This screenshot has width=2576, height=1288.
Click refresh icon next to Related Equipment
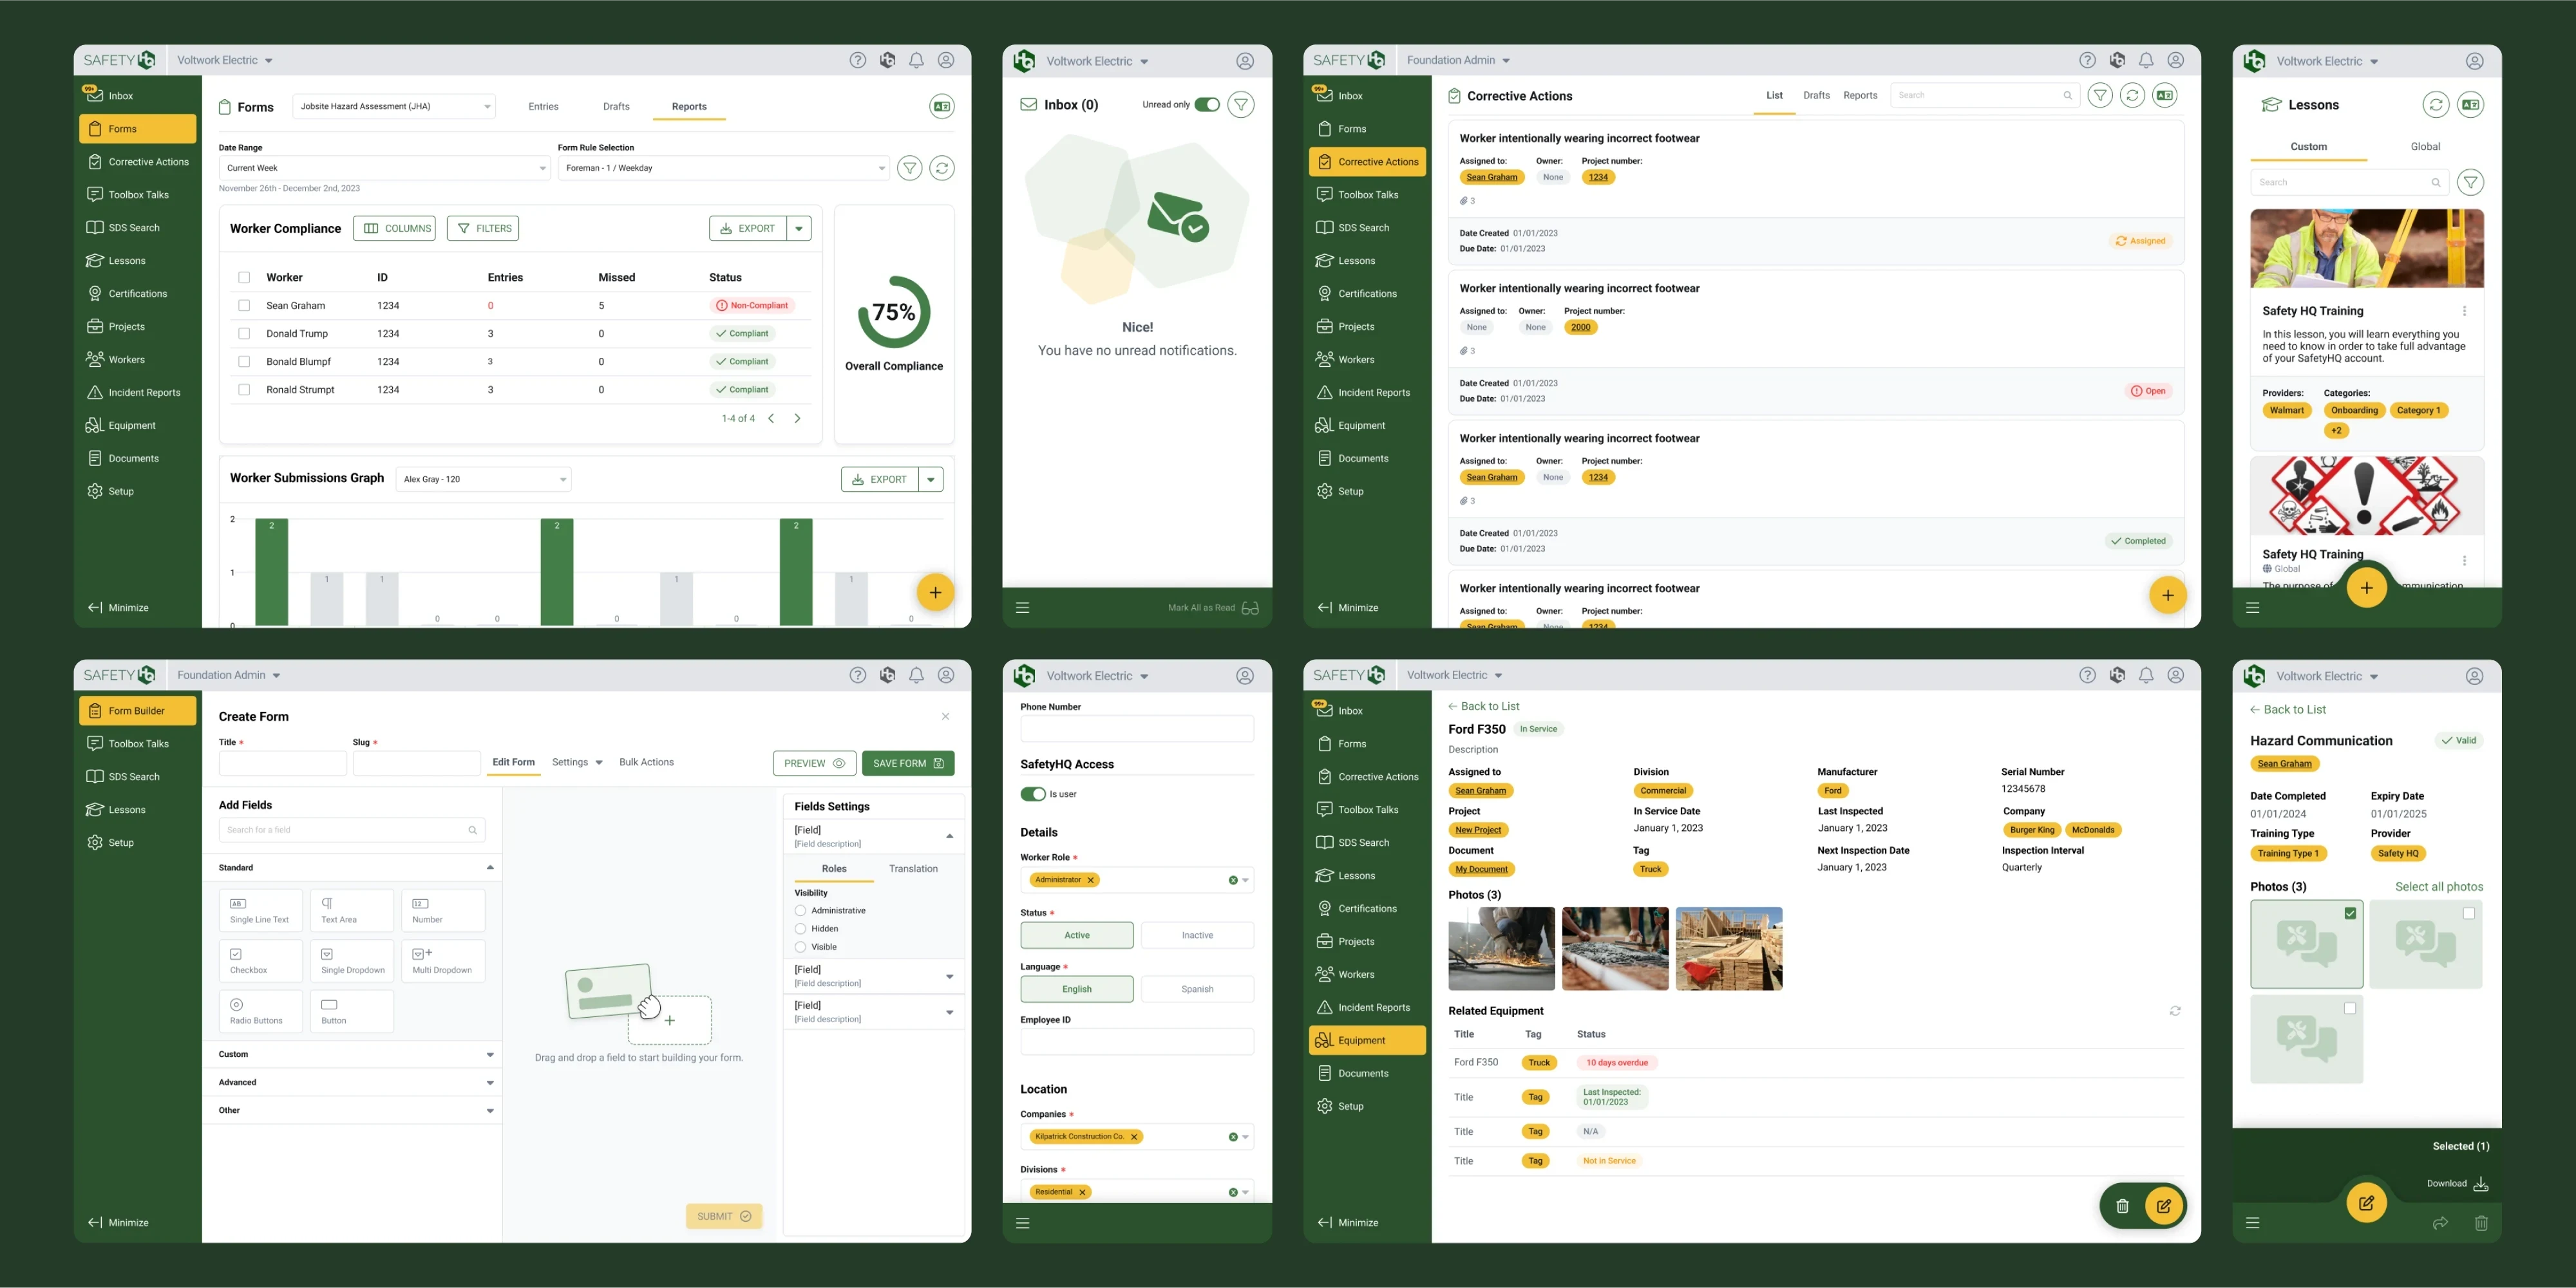(2174, 1011)
